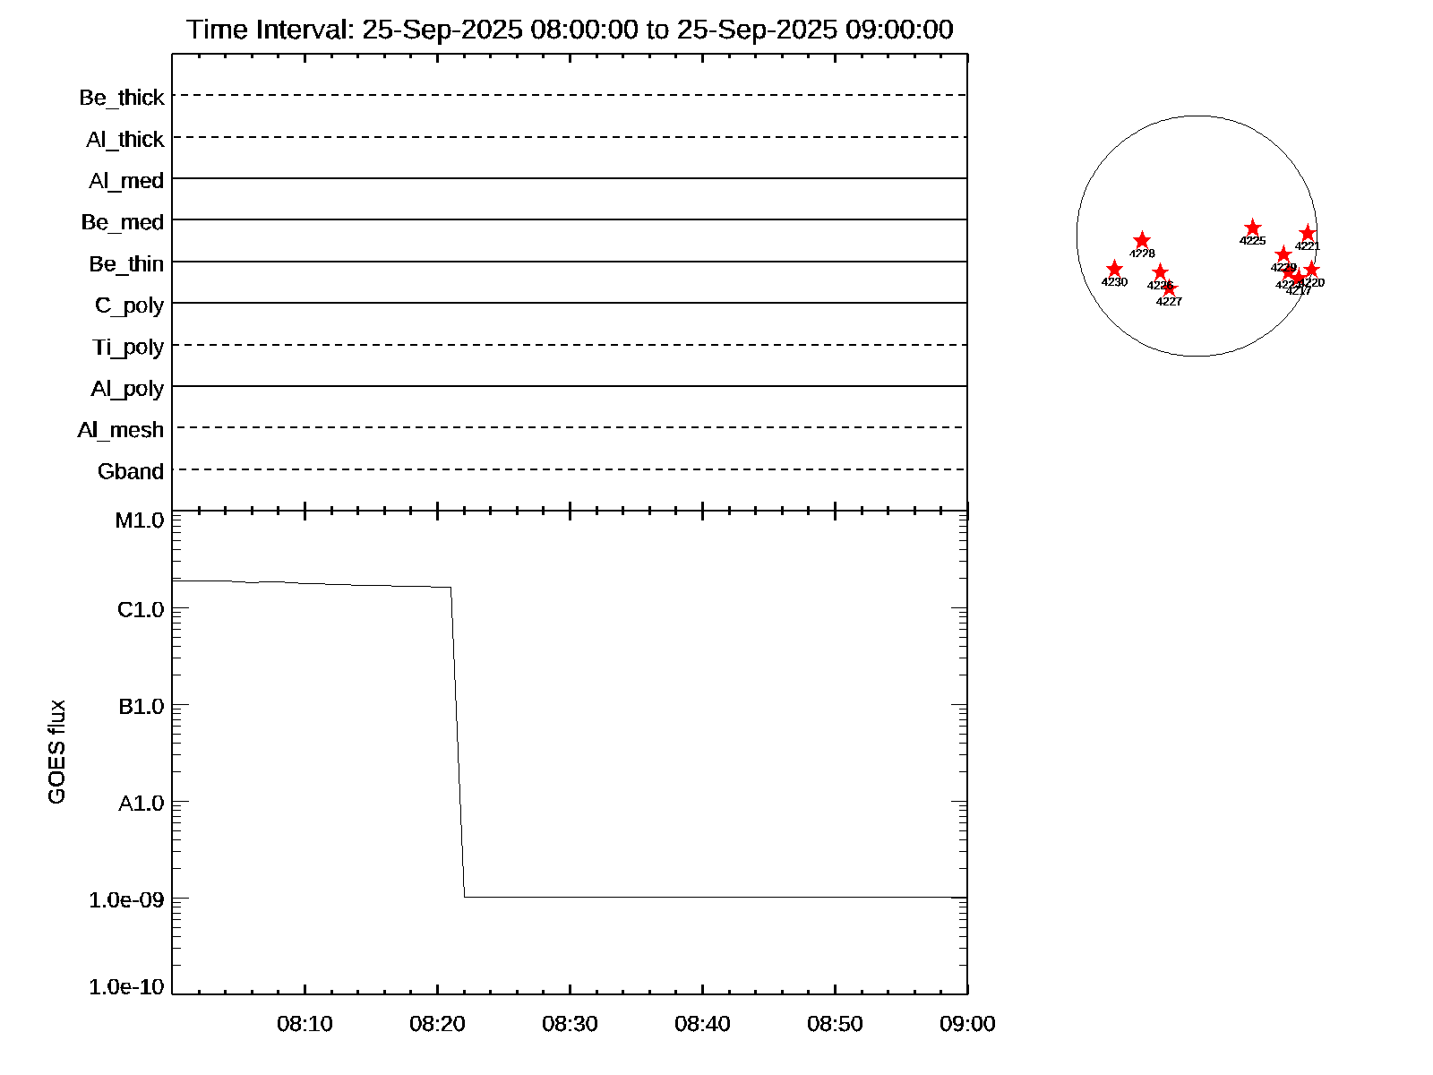Screen dimensions: 1433x1075
Task: Click the M1.0 flux axis label
Action: [x=140, y=520]
